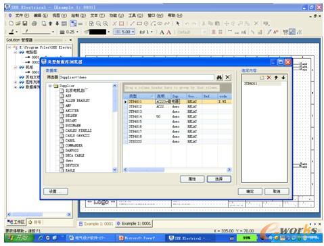Select the DECA CABLE supplier

[74, 155]
